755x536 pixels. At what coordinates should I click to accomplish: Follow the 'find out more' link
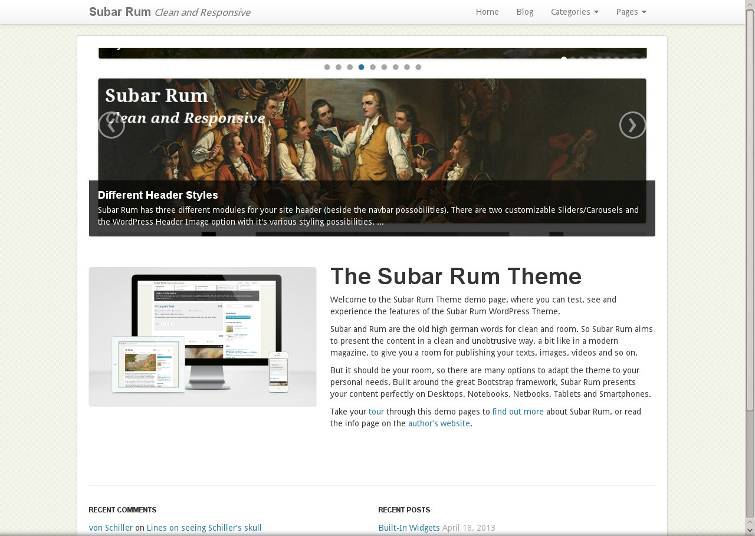518,412
